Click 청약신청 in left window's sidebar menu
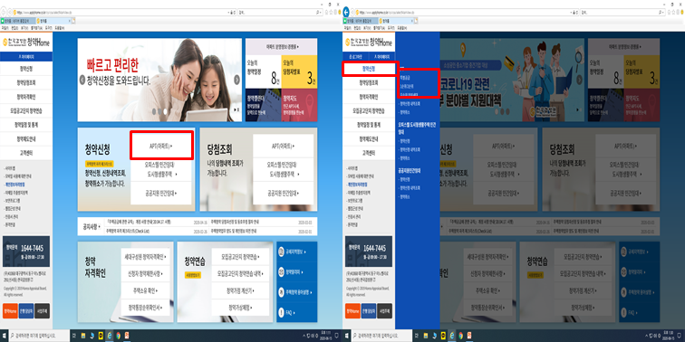The height and width of the screenshot is (342, 685). click(26, 69)
